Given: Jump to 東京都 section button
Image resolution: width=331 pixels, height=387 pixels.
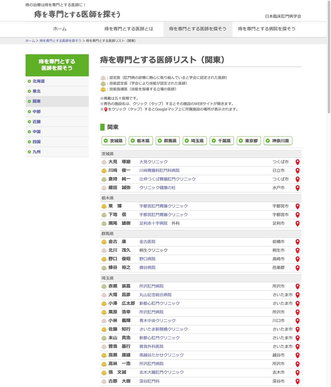Looking at the screenshot, I should (249, 141).
